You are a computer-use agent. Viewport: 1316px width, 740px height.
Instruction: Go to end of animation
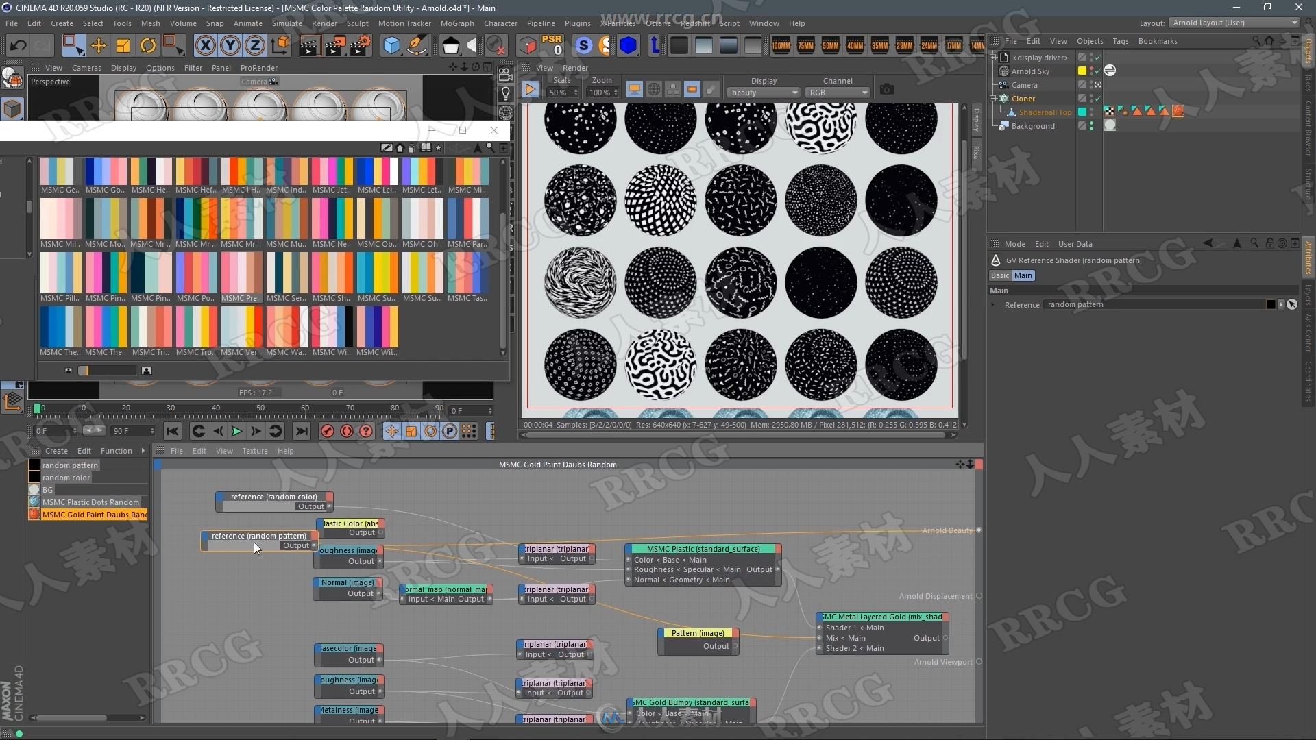[301, 431]
